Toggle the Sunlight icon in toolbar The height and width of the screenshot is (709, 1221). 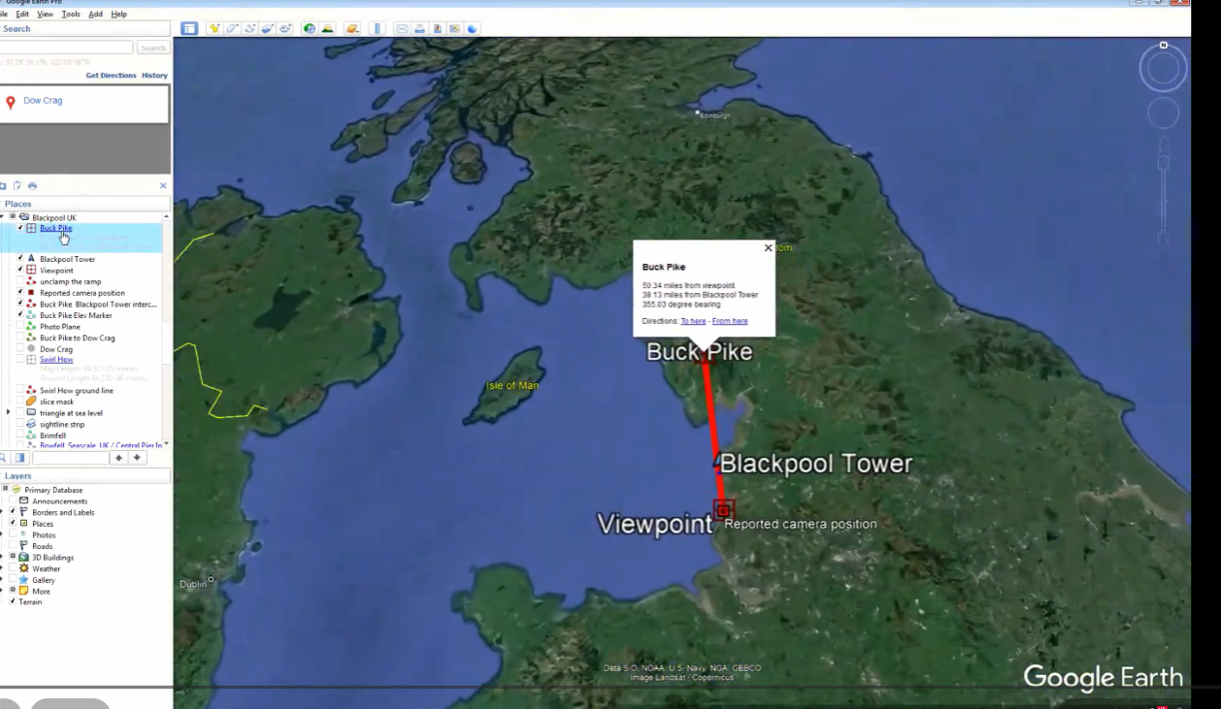pyautogui.click(x=327, y=28)
